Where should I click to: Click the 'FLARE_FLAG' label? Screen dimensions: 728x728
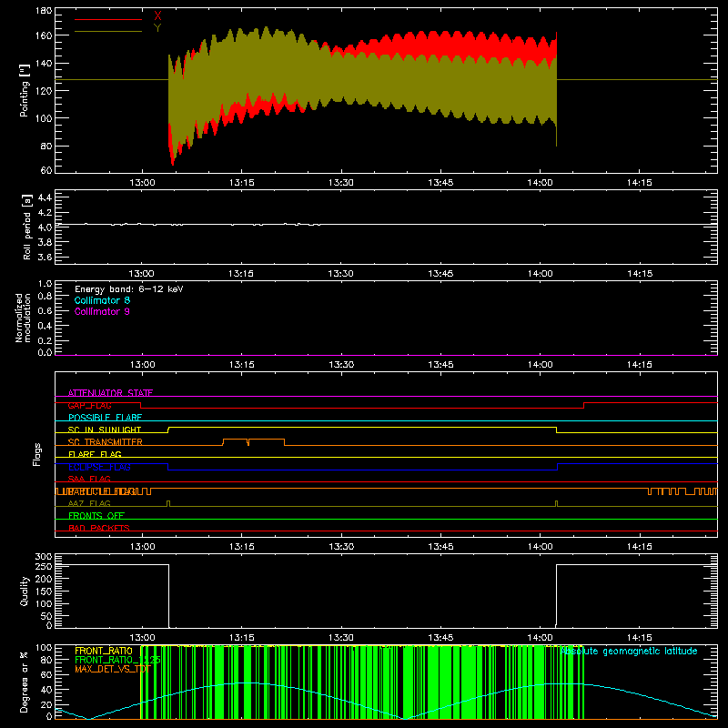point(95,454)
